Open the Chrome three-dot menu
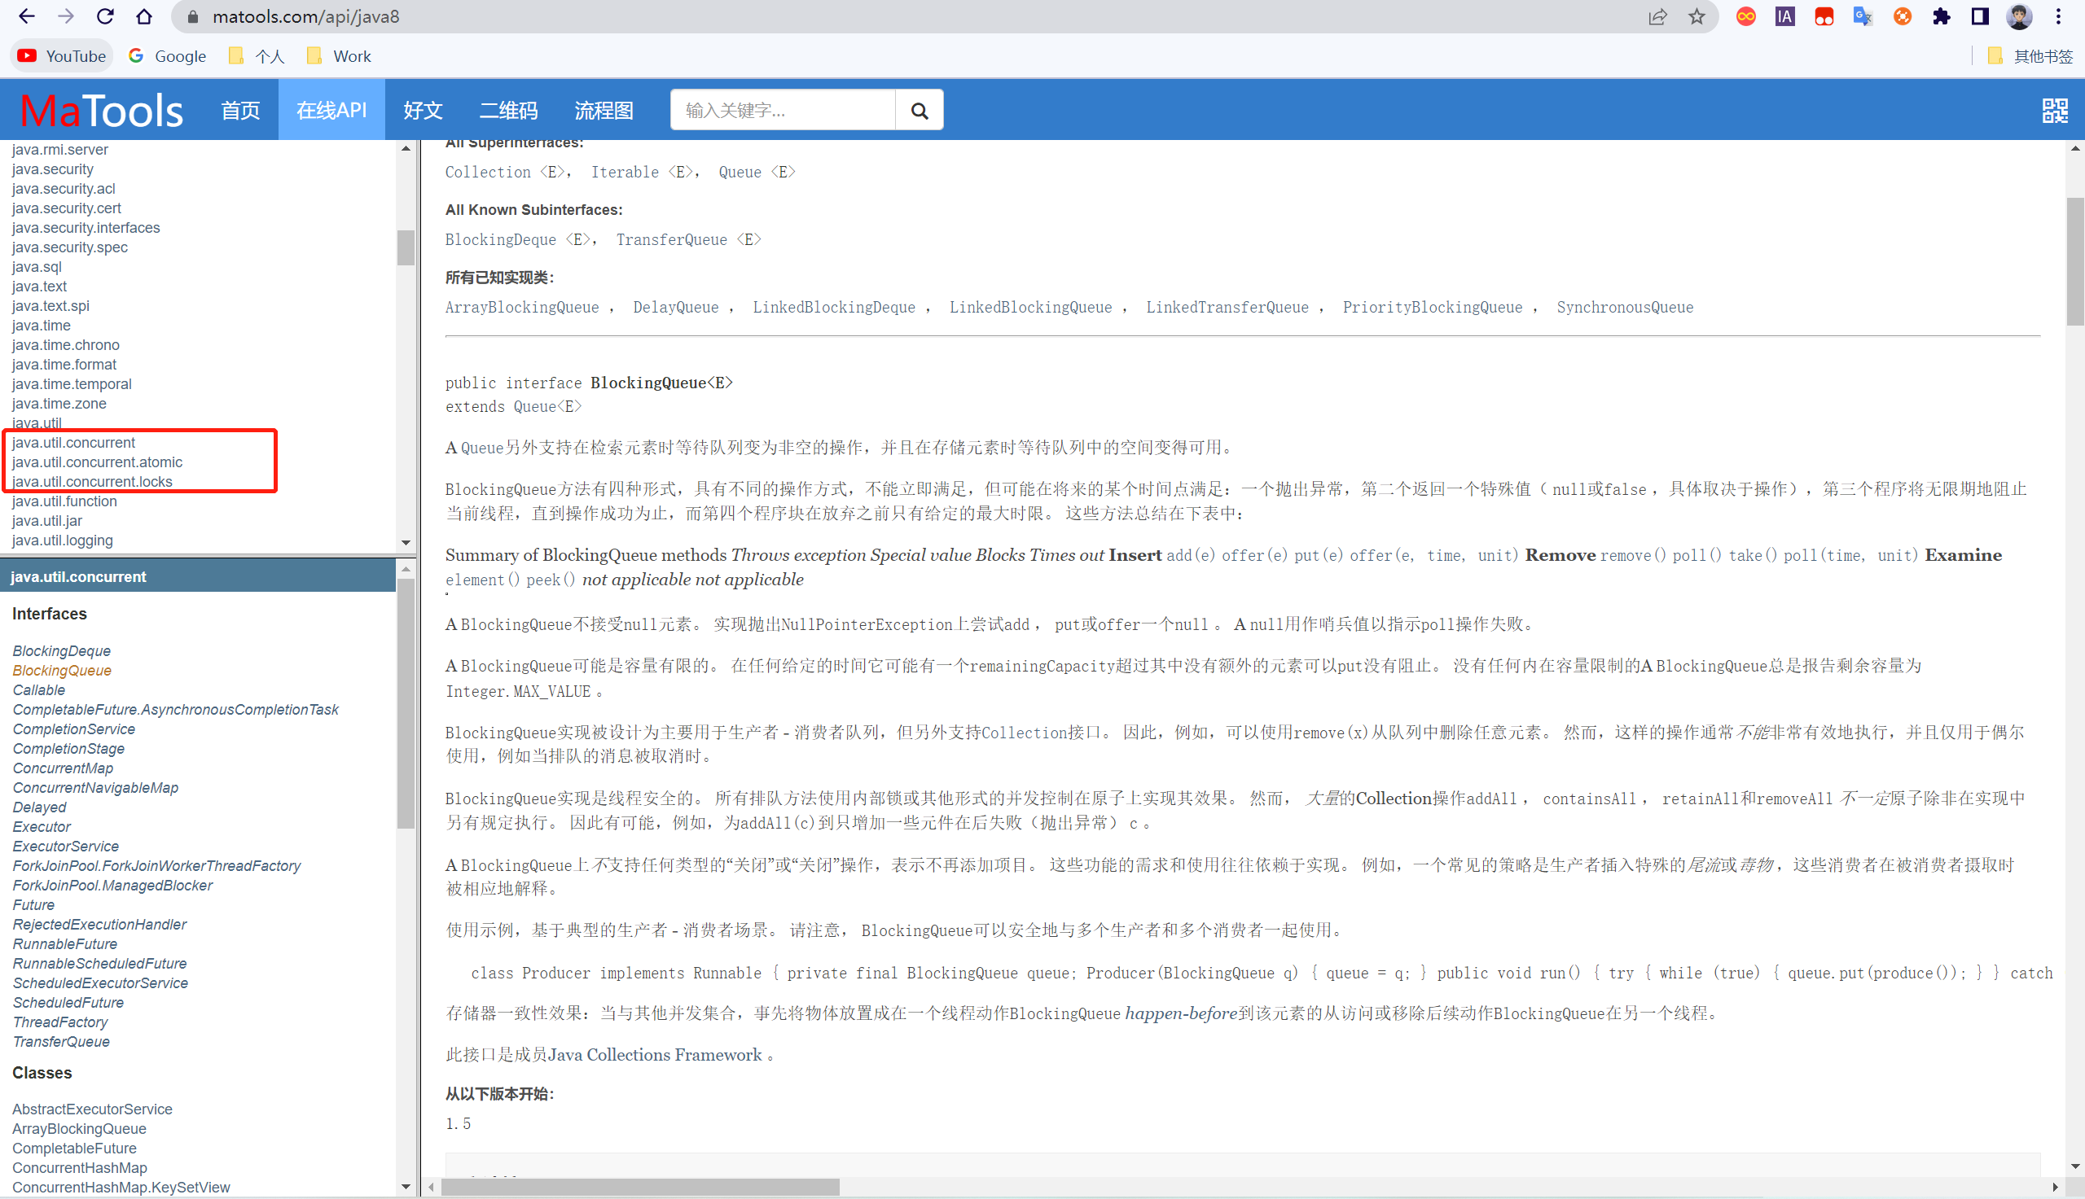 click(x=2057, y=16)
